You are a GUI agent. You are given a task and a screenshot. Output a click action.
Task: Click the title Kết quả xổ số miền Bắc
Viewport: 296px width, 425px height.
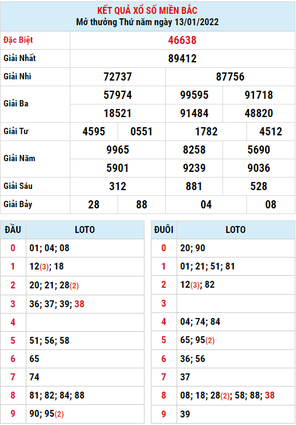coord(147,11)
